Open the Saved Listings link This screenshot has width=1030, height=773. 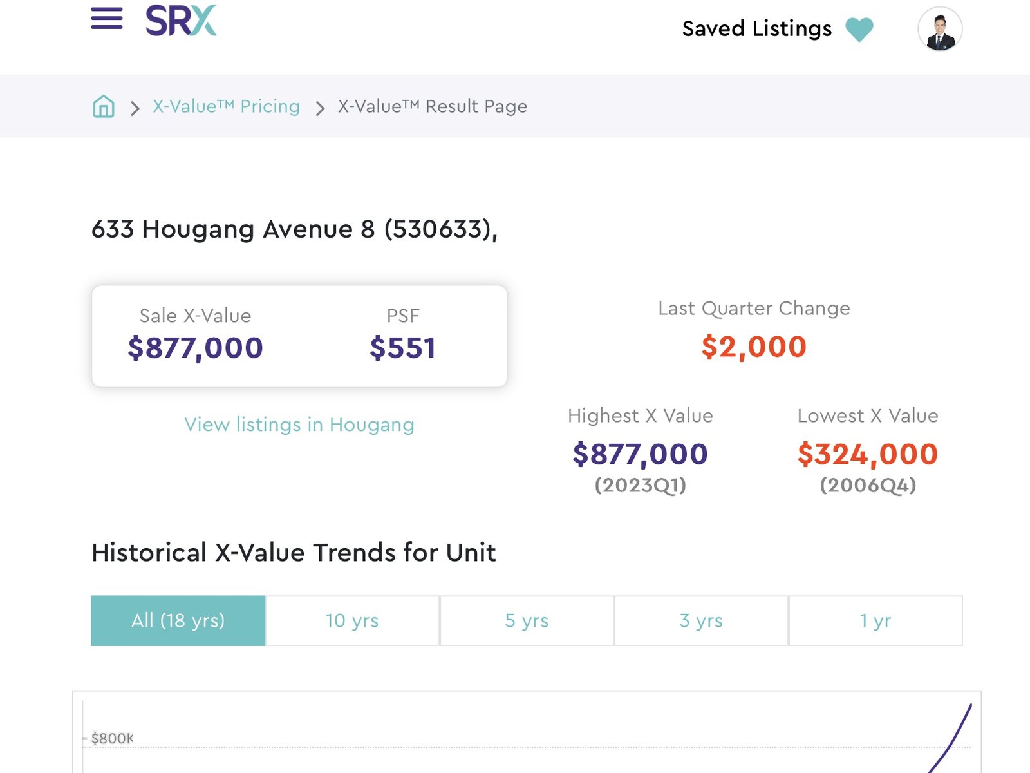point(756,29)
